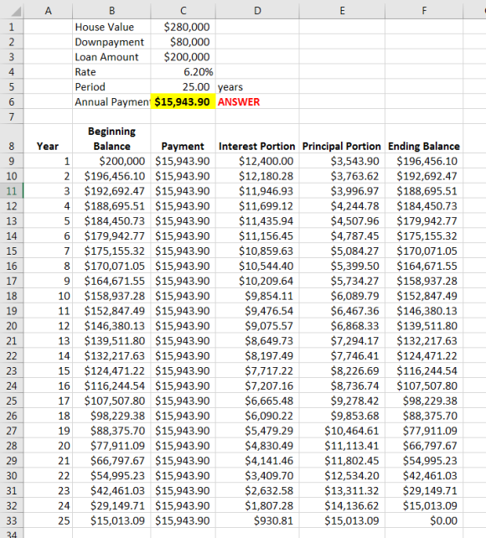This screenshot has height=538, width=486.
Task: Click interest cell $4,141.46
Action: tap(257, 461)
